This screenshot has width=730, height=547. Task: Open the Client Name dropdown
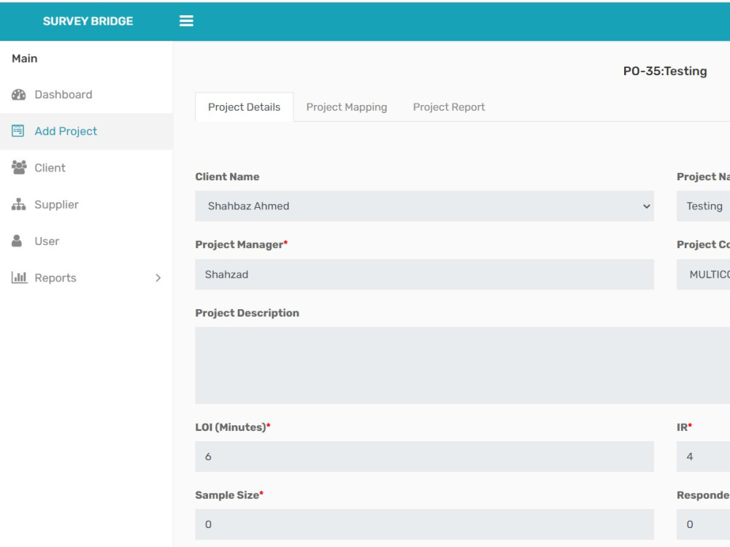pos(424,206)
